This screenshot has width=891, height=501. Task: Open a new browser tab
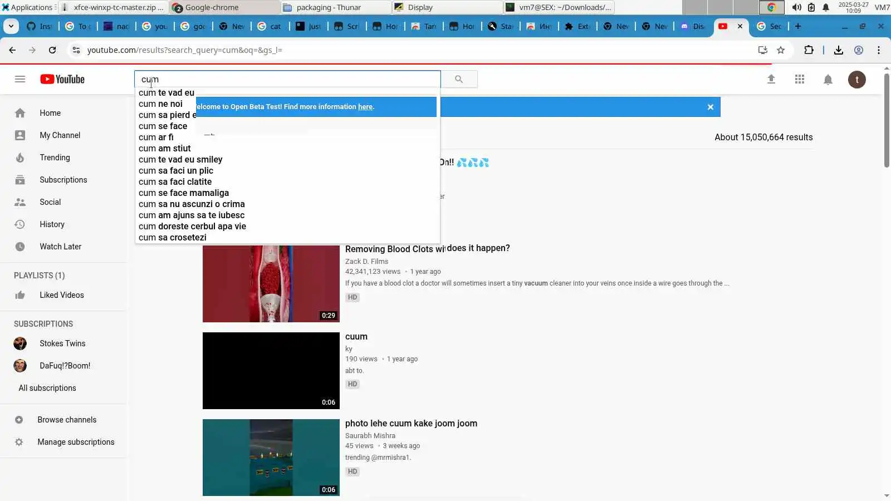(798, 26)
